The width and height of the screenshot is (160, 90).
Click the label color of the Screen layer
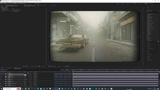[6, 77]
